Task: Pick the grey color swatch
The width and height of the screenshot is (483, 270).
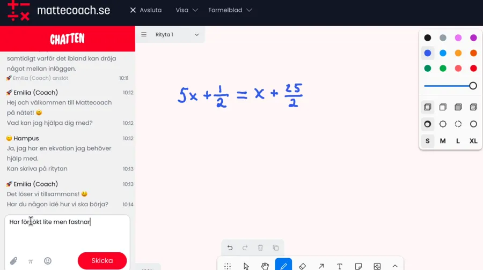Action: click(x=443, y=38)
